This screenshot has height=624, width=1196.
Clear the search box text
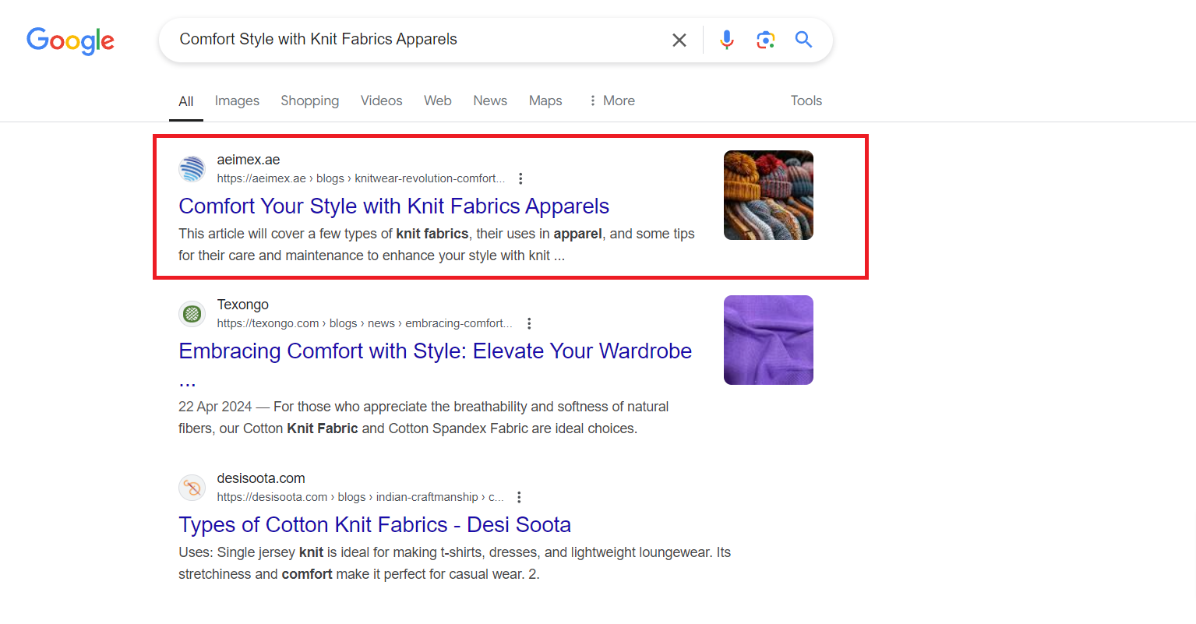tap(679, 40)
